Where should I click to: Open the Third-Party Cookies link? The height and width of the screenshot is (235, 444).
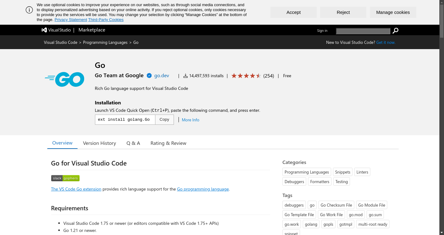106,20
